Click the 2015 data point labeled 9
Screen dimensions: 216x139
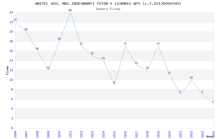pyautogui.click(x=114, y=82)
